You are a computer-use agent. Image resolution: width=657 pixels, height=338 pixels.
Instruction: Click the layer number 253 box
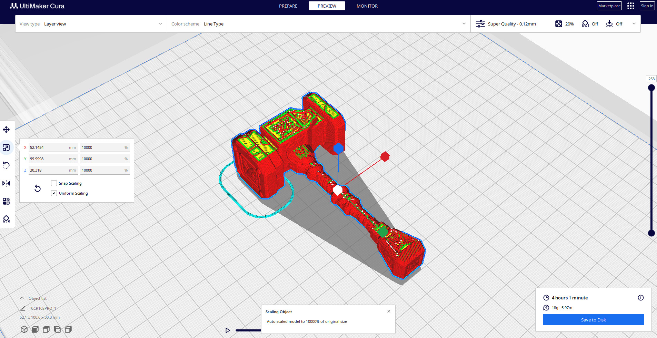click(651, 79)
